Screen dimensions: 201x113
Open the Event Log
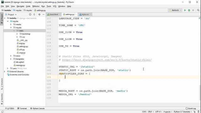click(x=191, y=108)
